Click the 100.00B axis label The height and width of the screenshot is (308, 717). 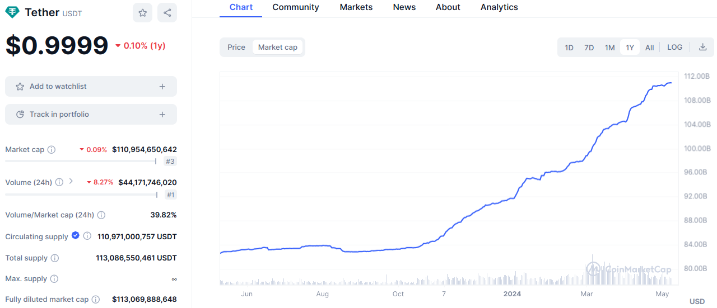(697, 148)
